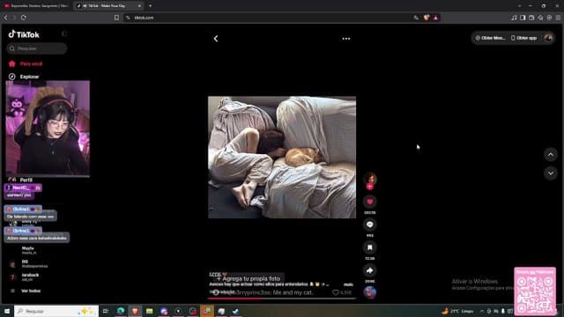Open the three-dot video options menu

346,39
